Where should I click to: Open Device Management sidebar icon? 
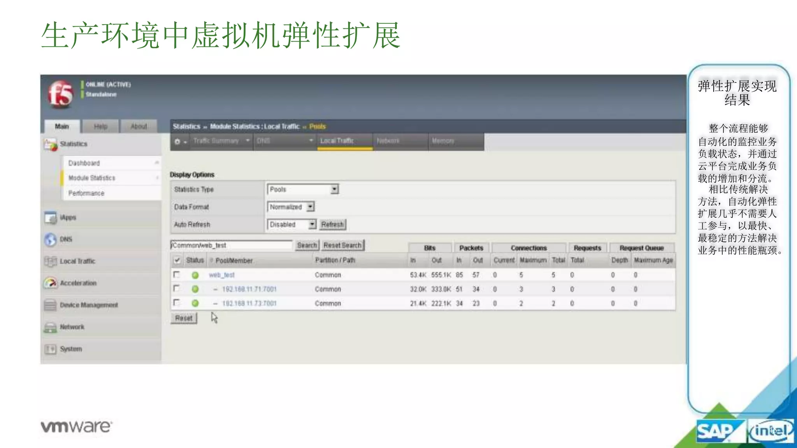pyautogui.click(x=51, y=305)
